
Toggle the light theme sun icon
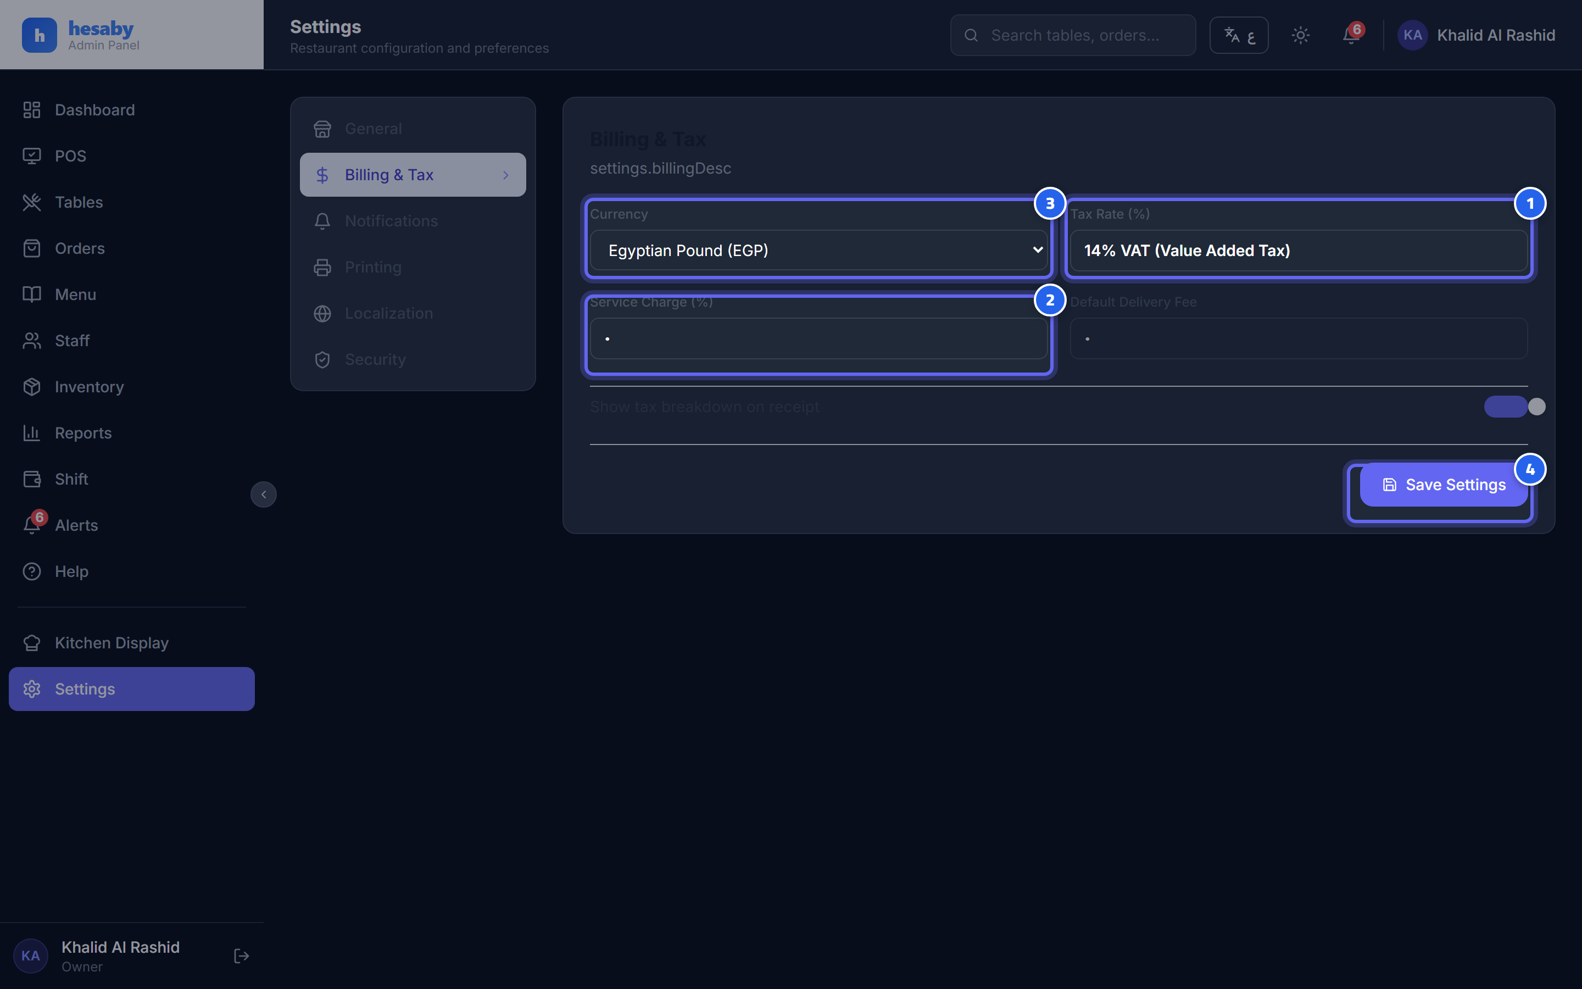tap(1300, 35)
